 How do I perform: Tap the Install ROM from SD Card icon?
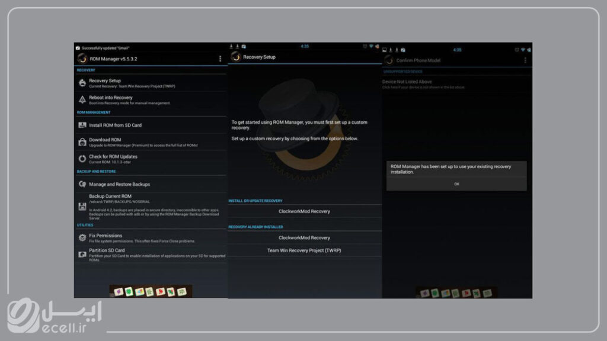pyautogui.click(x=82, y=125)
